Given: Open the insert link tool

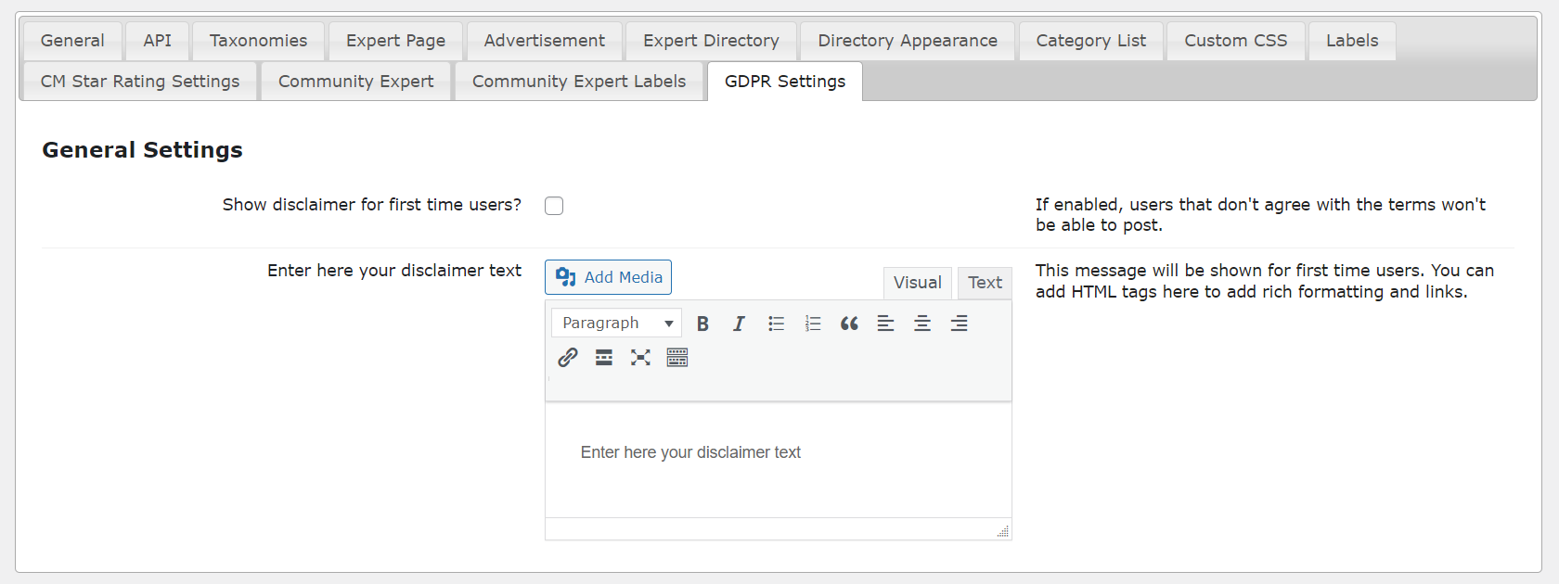Looking at the screenshot, I should [x=568, y=358].
